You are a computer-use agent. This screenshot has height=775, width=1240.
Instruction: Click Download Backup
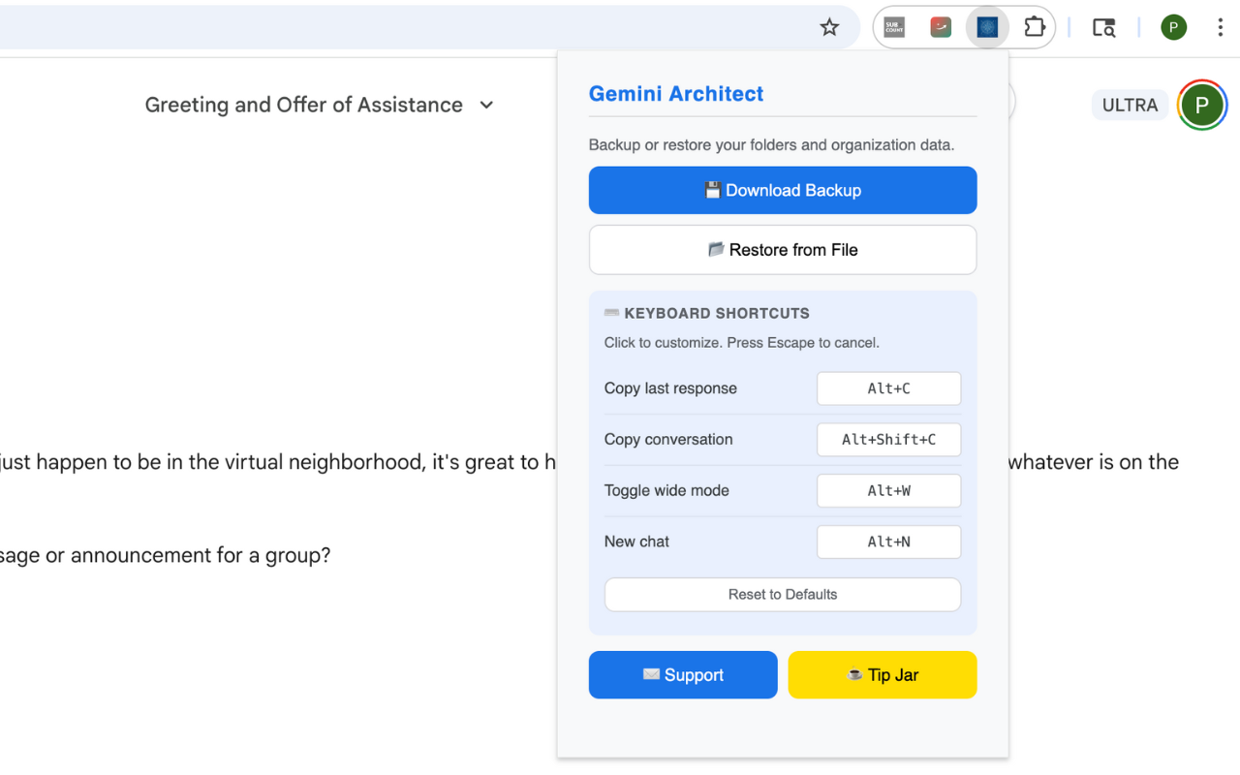tap(783, 190)
